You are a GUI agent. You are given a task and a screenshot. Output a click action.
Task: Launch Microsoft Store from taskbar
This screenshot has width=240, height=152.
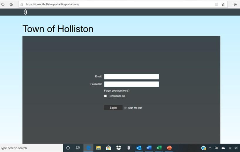click(108, 148)
